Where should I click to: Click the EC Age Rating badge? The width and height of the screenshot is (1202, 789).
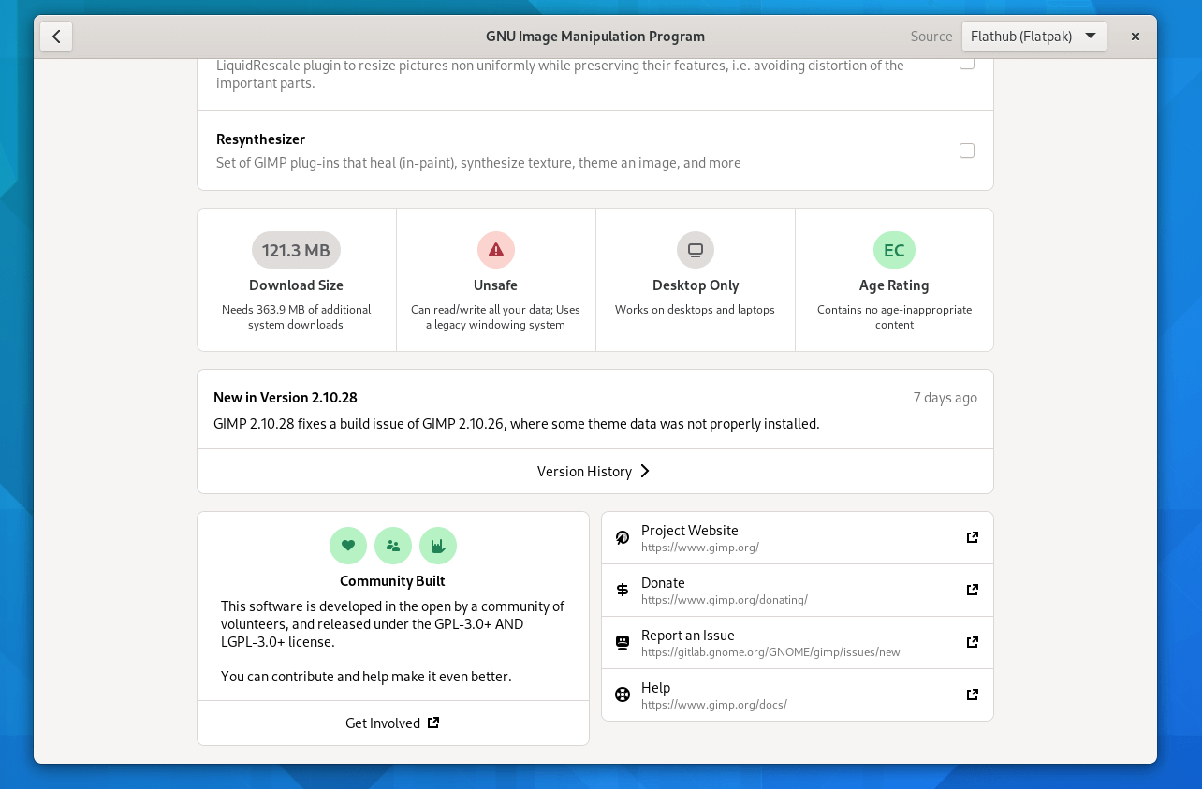point(894,250)
